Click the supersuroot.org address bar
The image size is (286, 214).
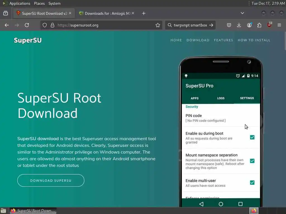[102, 25]
